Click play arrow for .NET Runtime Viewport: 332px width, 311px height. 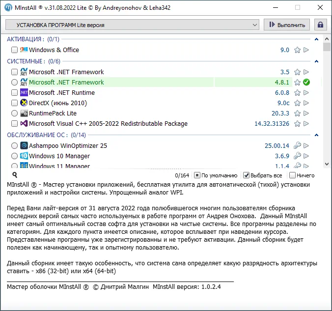(306, 92)
